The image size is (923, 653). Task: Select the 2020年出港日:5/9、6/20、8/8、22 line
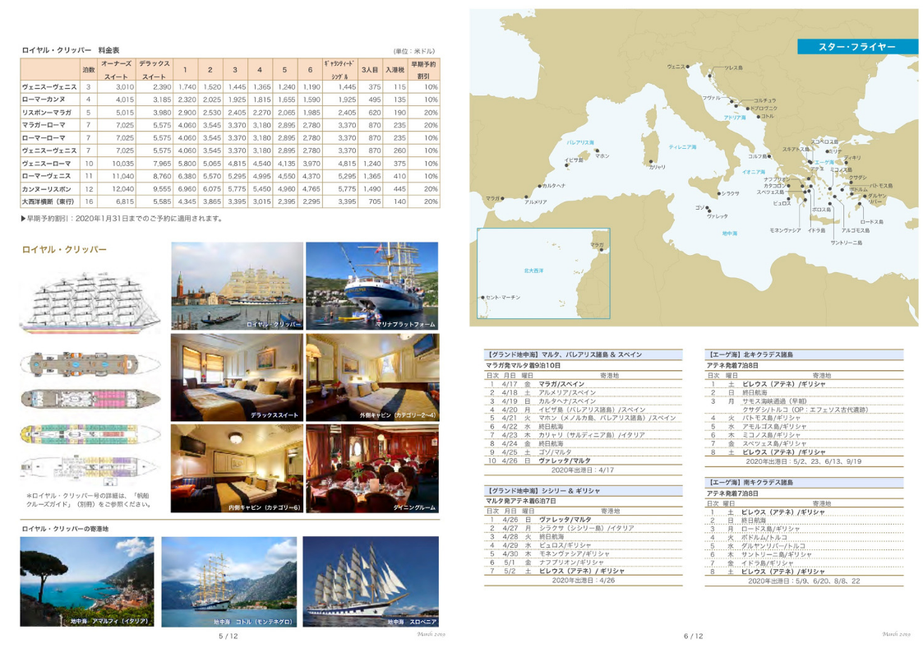pyautogui.click(x=804, y=581)
